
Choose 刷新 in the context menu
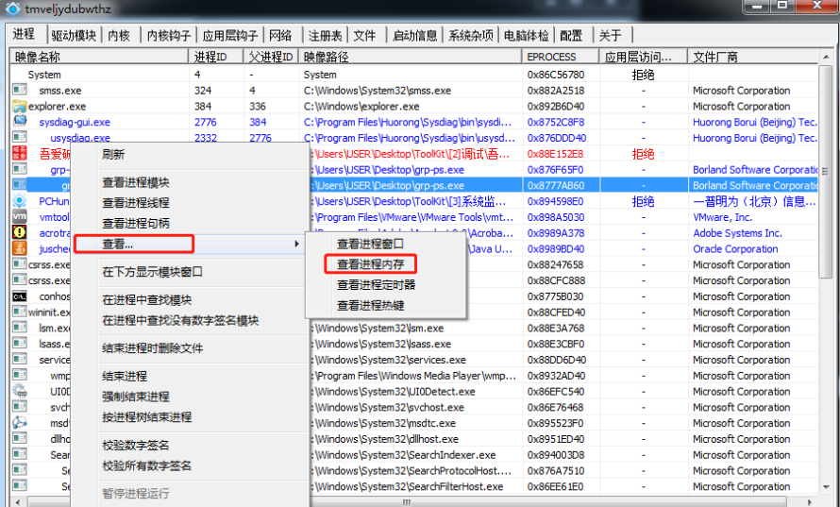[190, 154]
